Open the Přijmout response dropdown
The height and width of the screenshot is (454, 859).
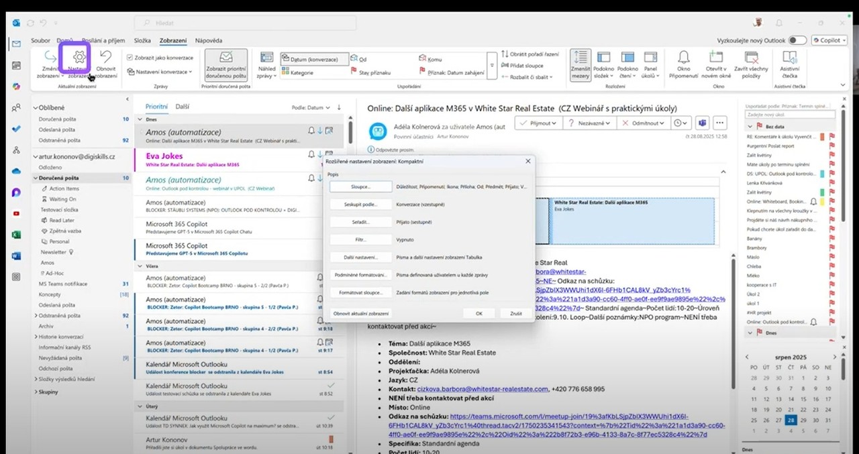tap(537, 123)
